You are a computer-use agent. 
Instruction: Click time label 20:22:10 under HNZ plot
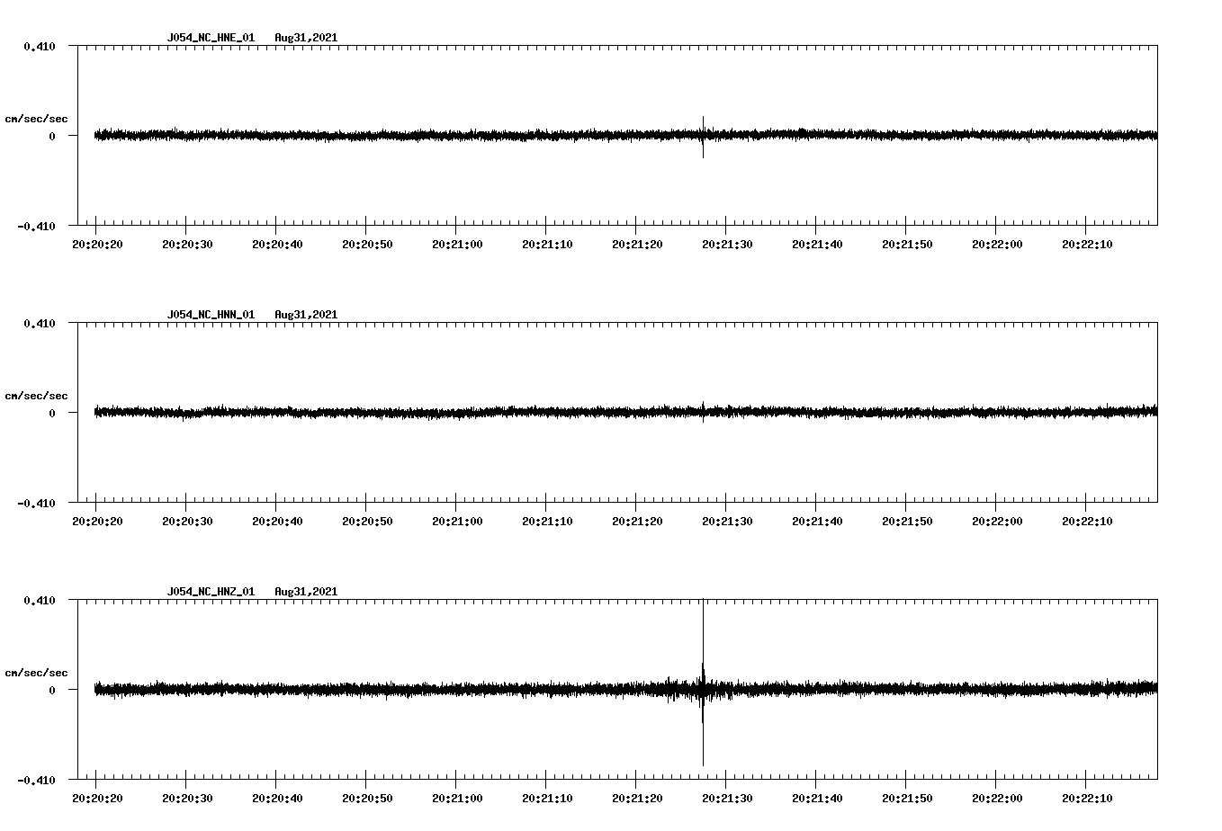pyautogui.click(x=1087, y=799)
